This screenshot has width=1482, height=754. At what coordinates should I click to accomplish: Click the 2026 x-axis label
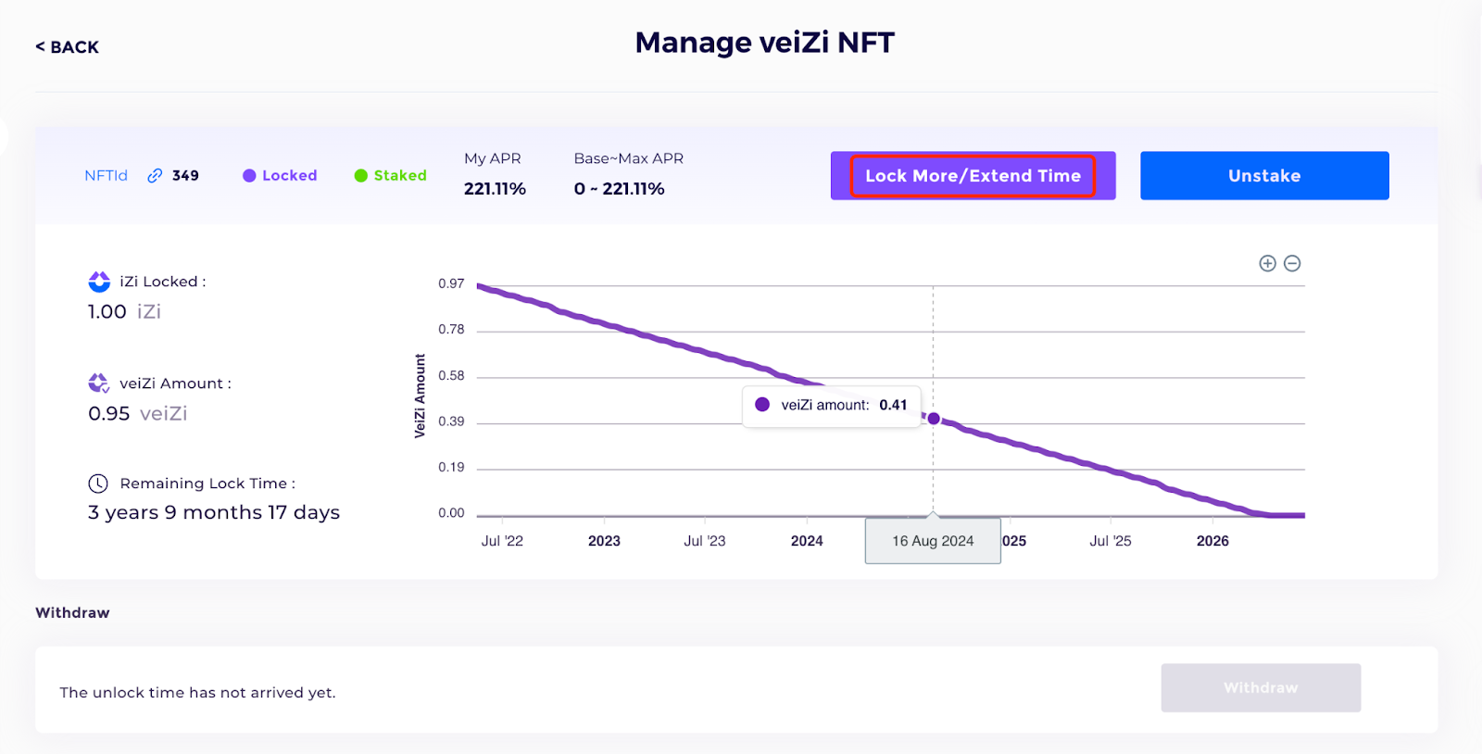coord(1212,541)
